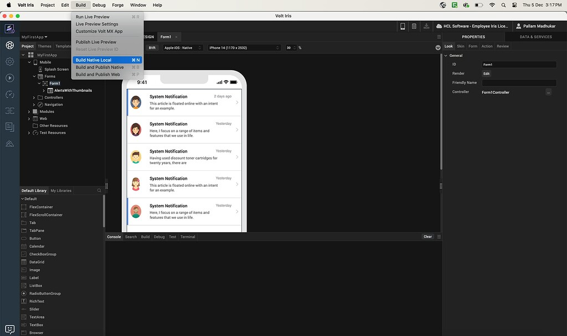This screenshot has height=336, width=567.
Task: Collapse the Mobile tree node
Action: point(30,62)
